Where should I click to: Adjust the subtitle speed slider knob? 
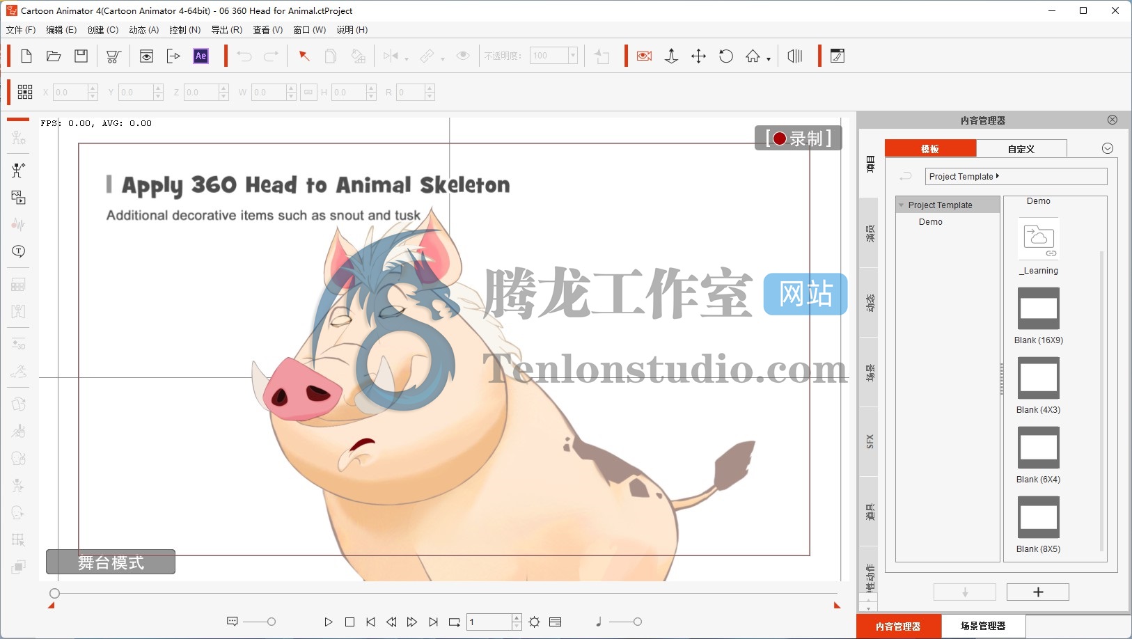pos(272,622)
